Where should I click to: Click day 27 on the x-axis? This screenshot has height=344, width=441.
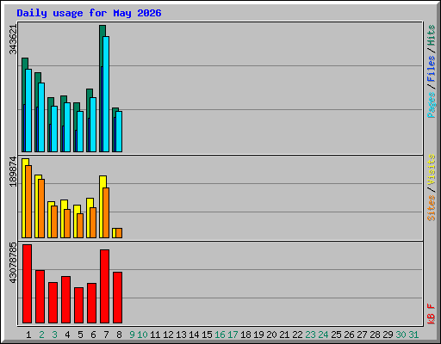362,335
